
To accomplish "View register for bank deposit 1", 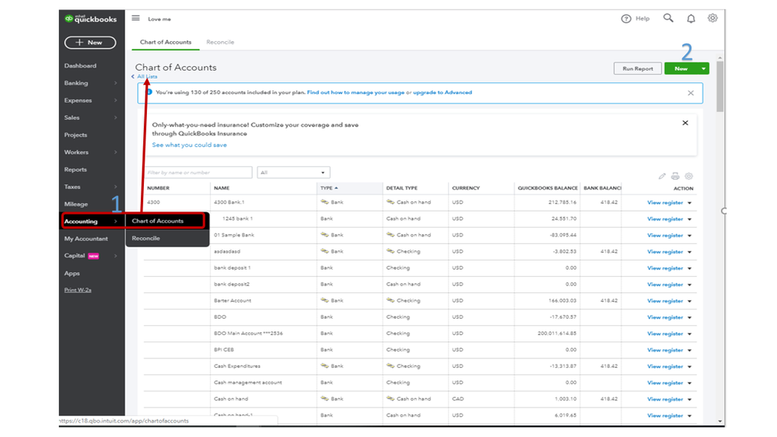I will (664, 268).
